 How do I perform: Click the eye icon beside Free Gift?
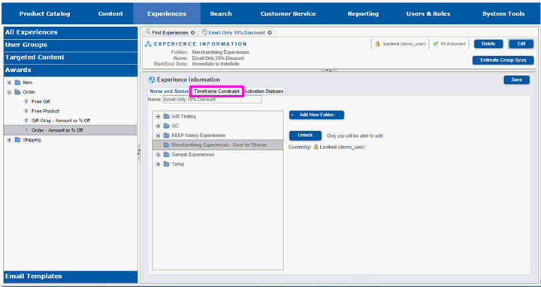click(26, 101)
